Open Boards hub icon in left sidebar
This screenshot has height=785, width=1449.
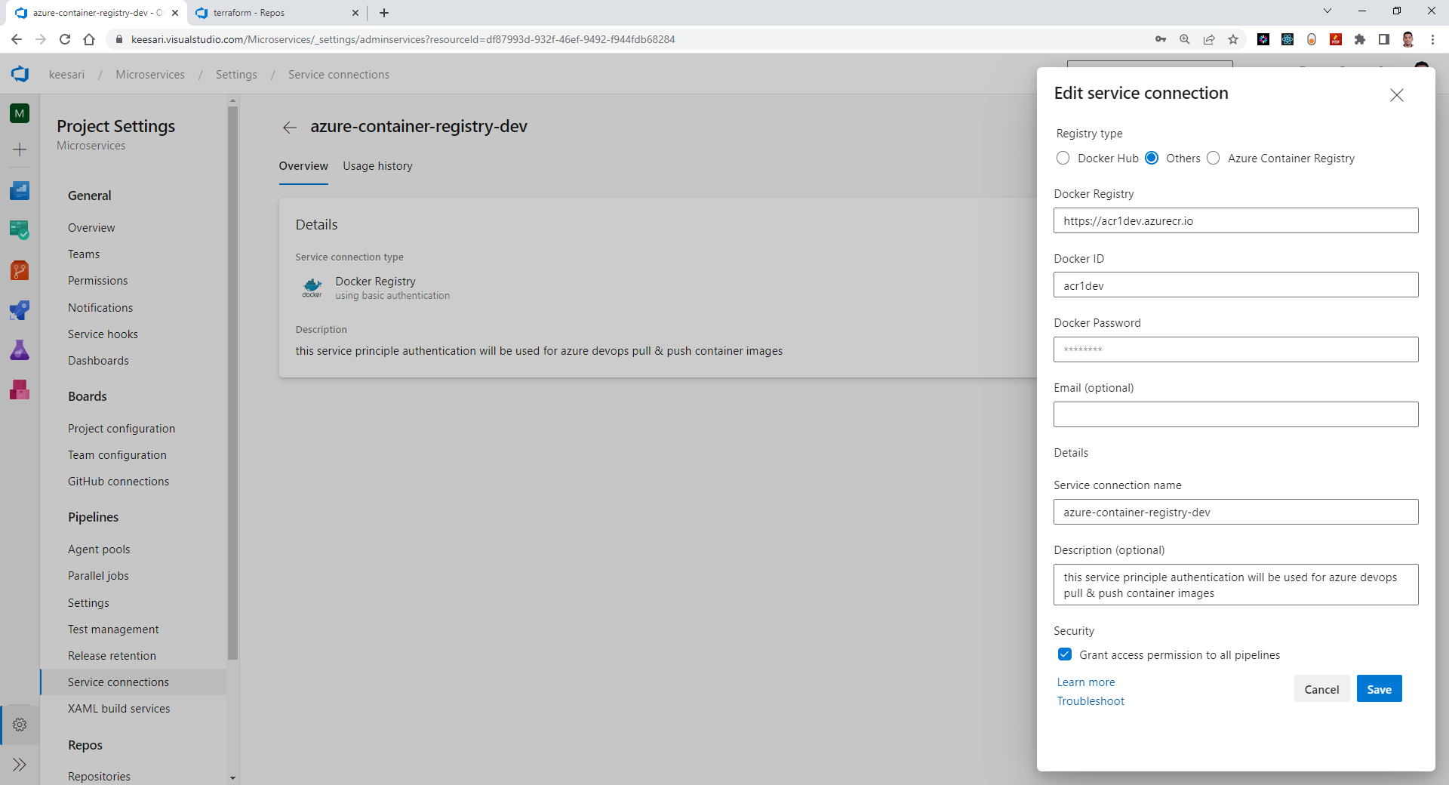click(20, 190)
